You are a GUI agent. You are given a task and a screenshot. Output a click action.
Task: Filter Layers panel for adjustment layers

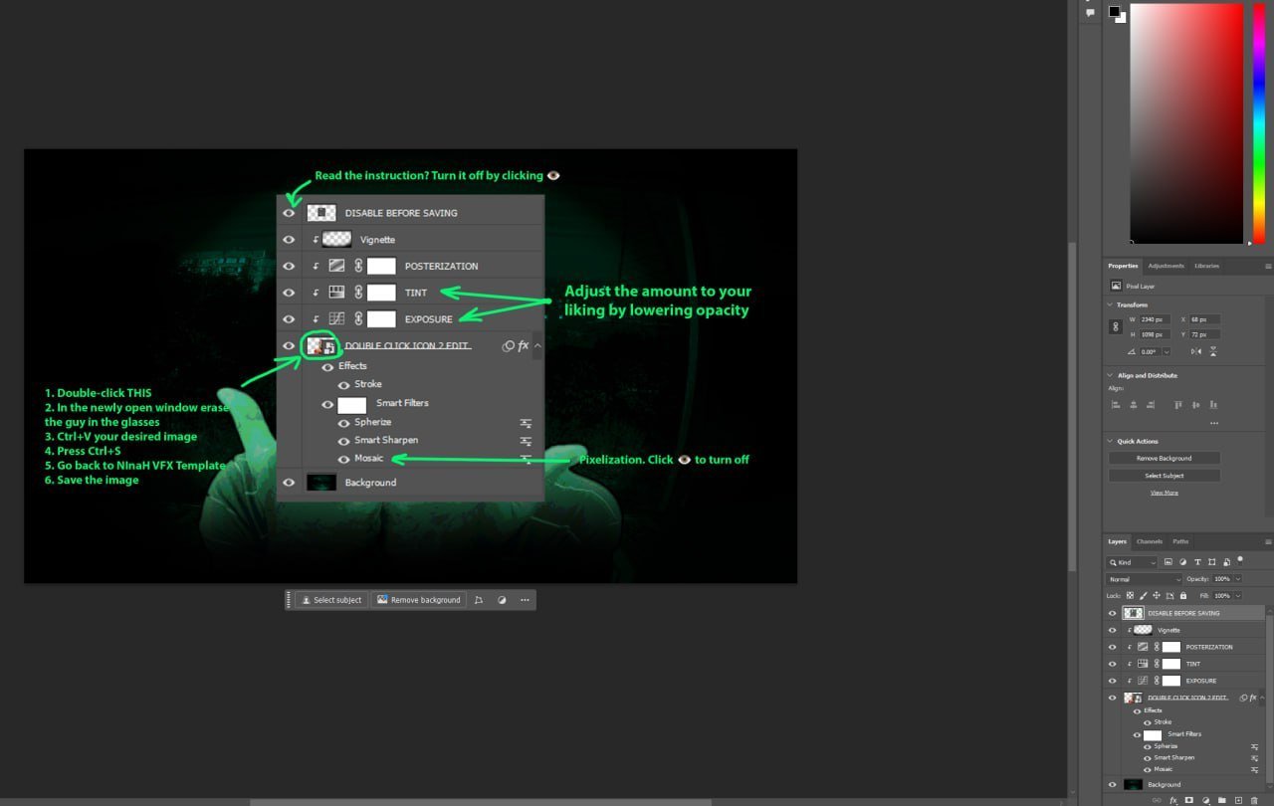1182,562
